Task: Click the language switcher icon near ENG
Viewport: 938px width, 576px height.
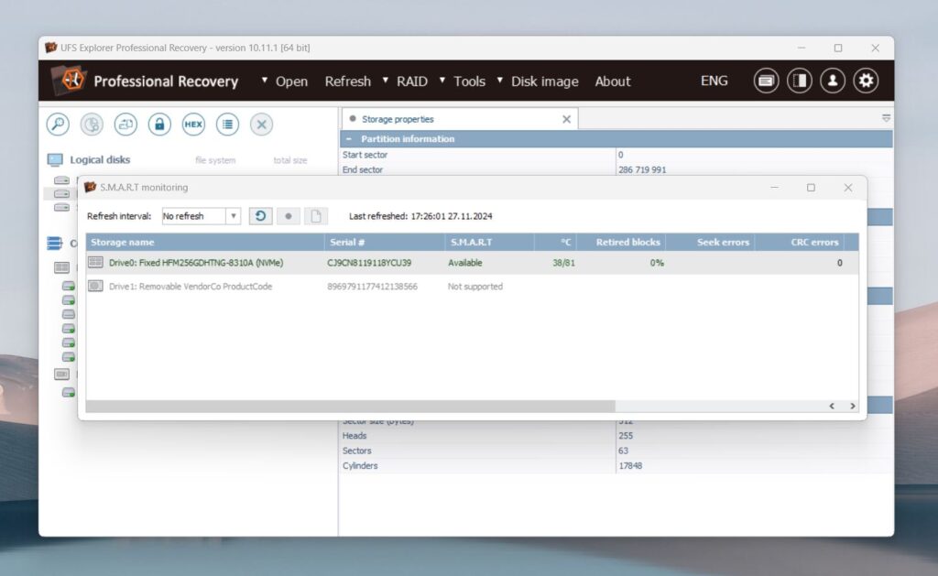Action: (x=766, y=81)
